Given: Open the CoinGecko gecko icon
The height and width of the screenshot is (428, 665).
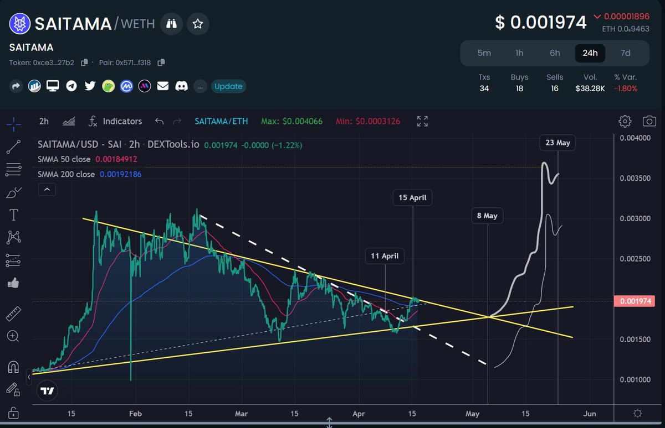Looking at the screenshot, I should coord(108,86).
